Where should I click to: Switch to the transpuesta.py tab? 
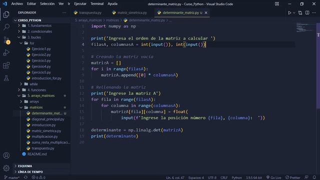(88, 12)
